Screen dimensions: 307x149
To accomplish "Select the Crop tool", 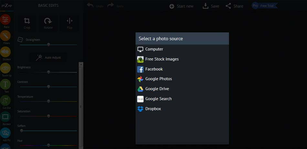I will point(27,24).
